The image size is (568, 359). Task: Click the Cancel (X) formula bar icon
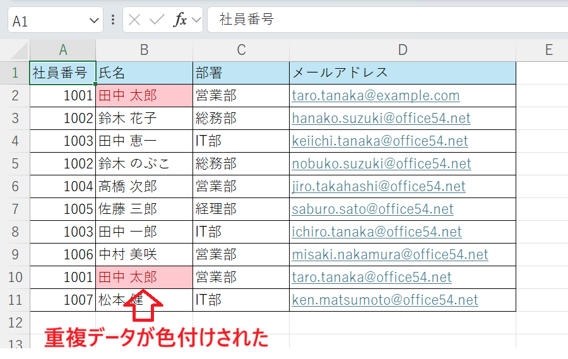click(134, 20)
